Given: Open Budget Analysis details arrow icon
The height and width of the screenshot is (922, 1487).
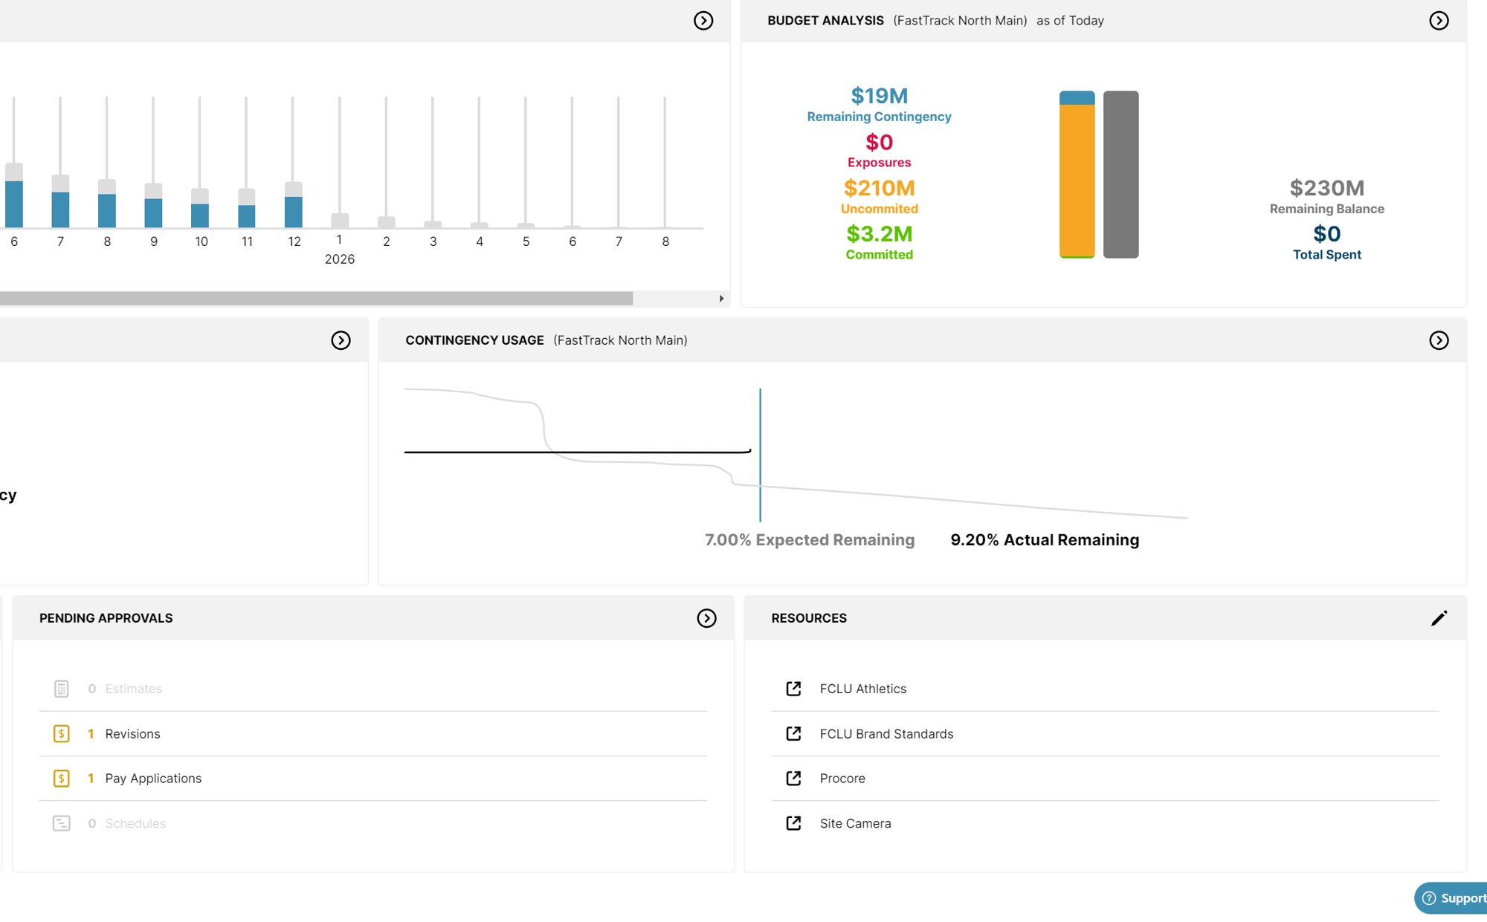Looking at the screenshot, I should coord(1439,21).
